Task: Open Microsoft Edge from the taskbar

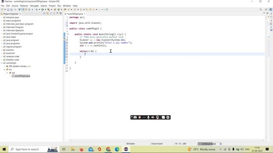Action: point(117,149)
